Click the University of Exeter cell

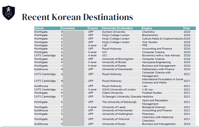122,66
